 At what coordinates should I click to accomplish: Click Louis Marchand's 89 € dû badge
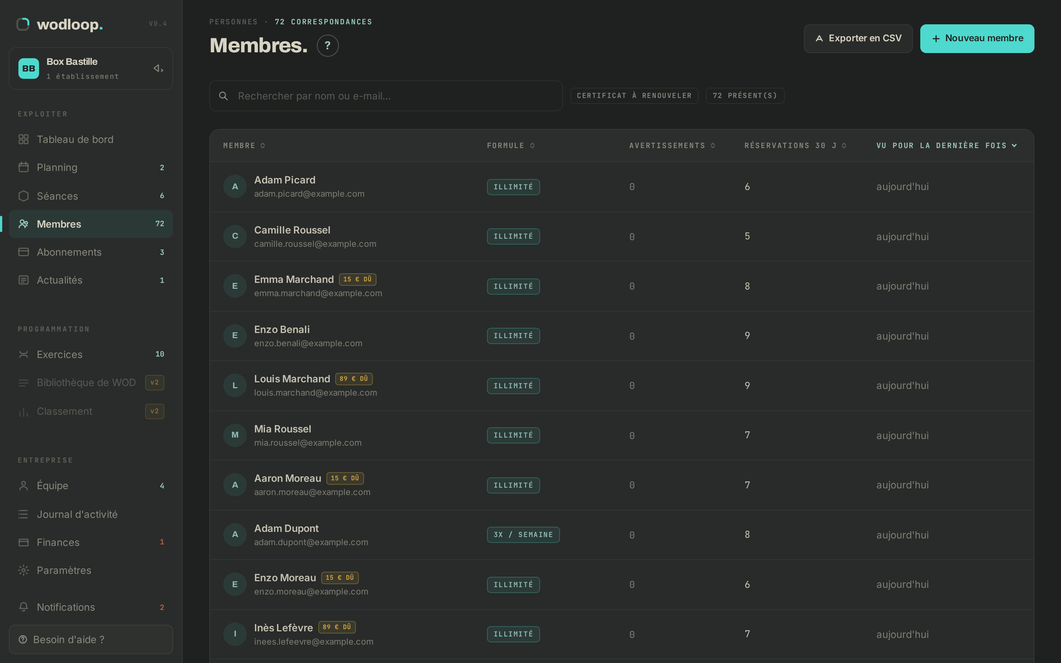pyautogui.click(x=354, y=379)
